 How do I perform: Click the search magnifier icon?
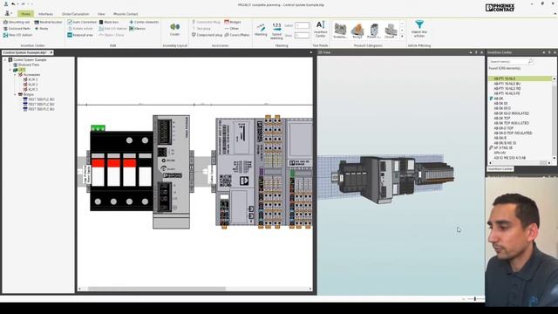[531, 62]
